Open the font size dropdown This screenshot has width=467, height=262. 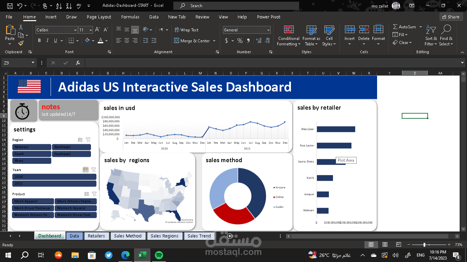(x=90, y=30)
